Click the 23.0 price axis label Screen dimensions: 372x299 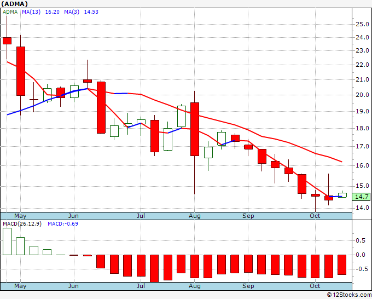tap(362, 50)
